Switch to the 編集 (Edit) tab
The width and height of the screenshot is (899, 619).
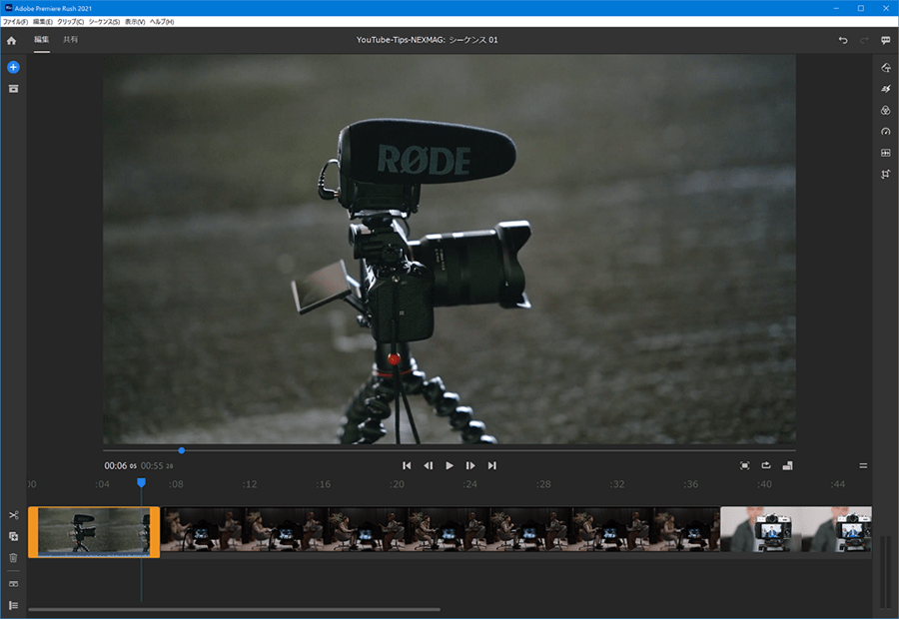pyautogui.click(x=41, y=40)
